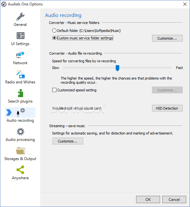Open Audio processing gear icon
Viewport: 190px width, 207px height.
point(20,132)
